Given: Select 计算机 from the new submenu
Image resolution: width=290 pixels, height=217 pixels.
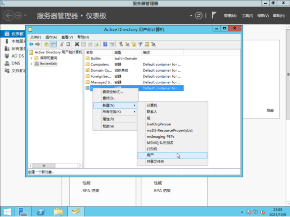Looking at the screenshot, I should pos(172,105).
